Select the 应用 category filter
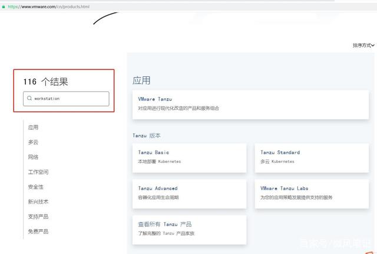The width and height of the screenshot is (377, 254). pyautogui.click(x=33, y=127)
